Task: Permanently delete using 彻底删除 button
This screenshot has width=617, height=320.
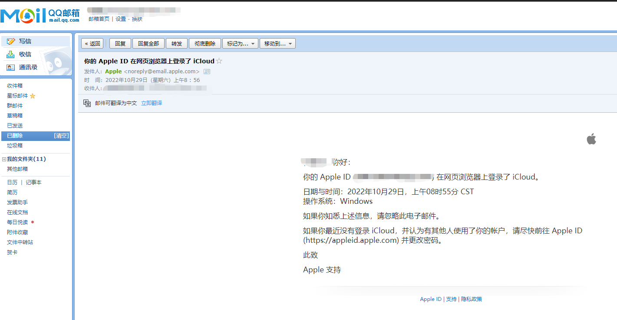Action: point(205,43)
